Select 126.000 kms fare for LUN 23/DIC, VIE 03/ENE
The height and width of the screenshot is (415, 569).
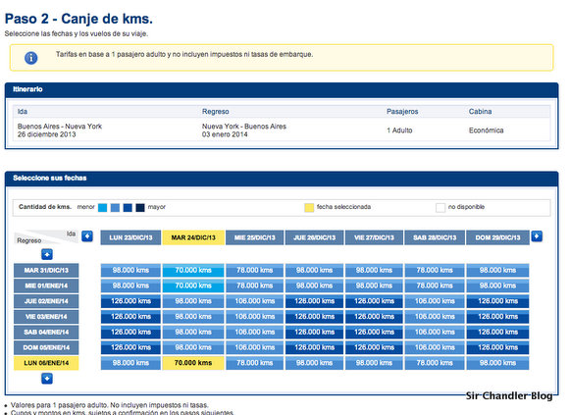(x=130, y=317)
